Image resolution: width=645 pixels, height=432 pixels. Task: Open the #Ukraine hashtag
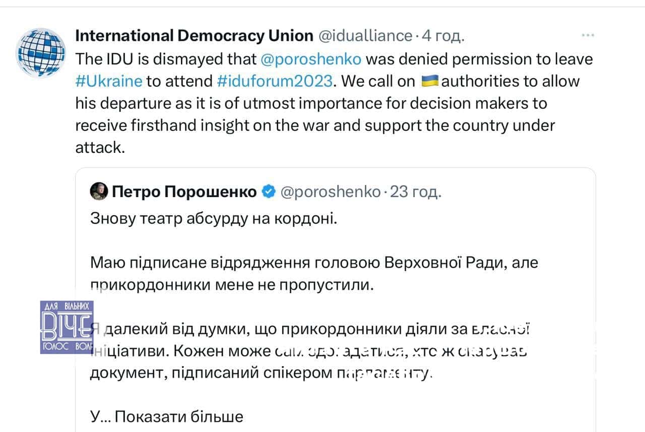pyautogui.click(x=109, y=81)
